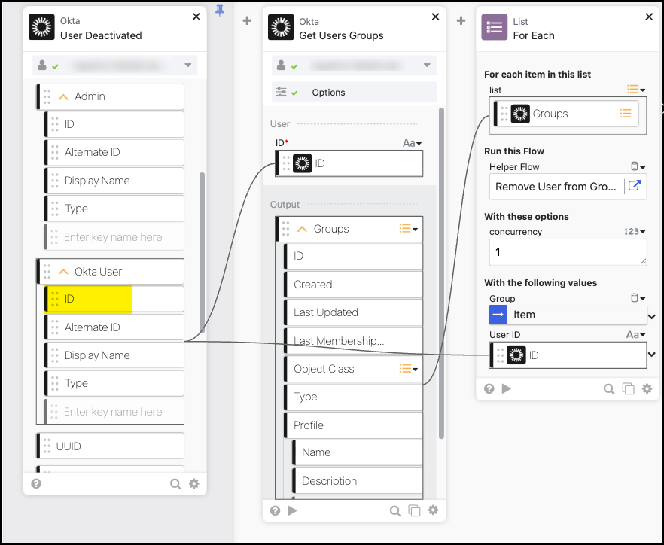
Task: Open the settings gear on the Get Users Groups card
Action: 433,510
